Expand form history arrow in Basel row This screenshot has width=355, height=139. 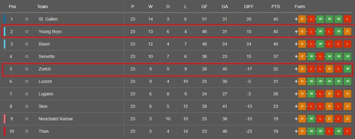(x=296, y=44)
